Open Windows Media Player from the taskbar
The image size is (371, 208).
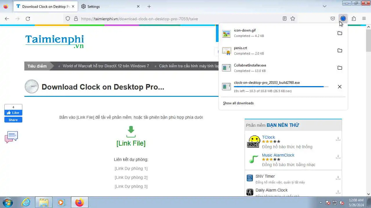click(x=61, y=202)
